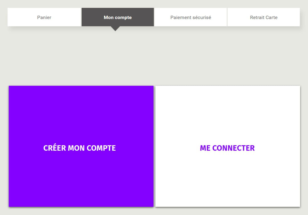Click the dark highlighted active step tab
This screenshot has height=215, width=308.
pyautogui.click(x=117, y=17)
